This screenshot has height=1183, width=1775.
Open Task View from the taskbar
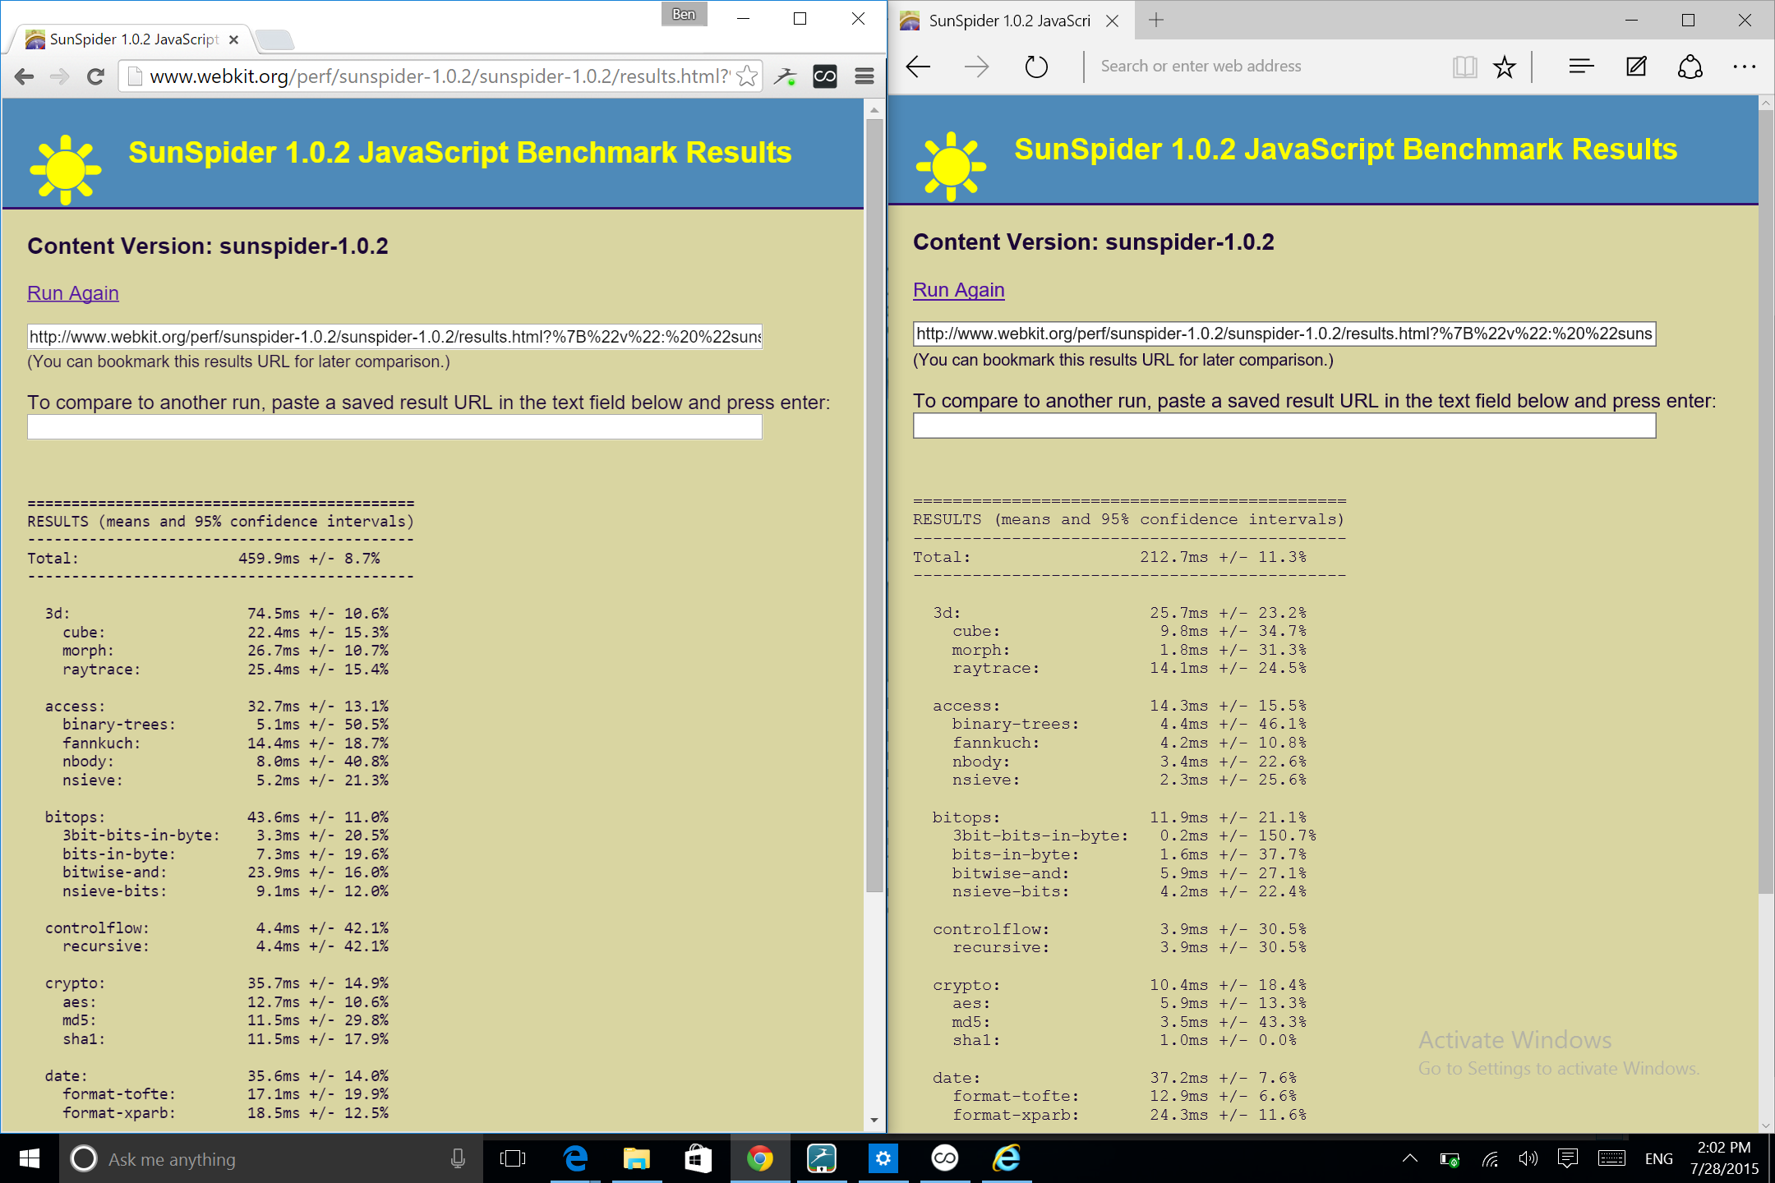coord(513,1158)
